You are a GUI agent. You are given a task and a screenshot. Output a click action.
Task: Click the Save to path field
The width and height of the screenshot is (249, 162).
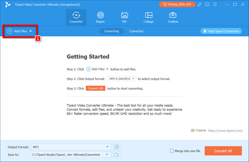pos(67,155)
